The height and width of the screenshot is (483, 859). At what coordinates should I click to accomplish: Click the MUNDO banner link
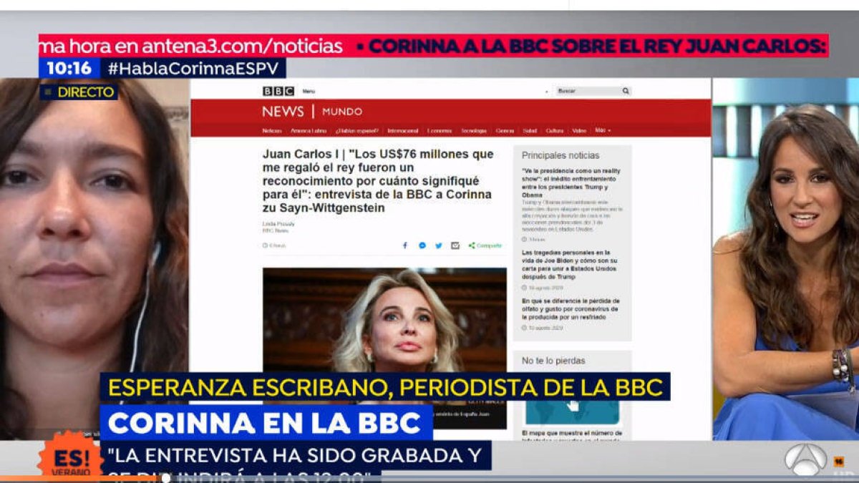click(342, 112)
